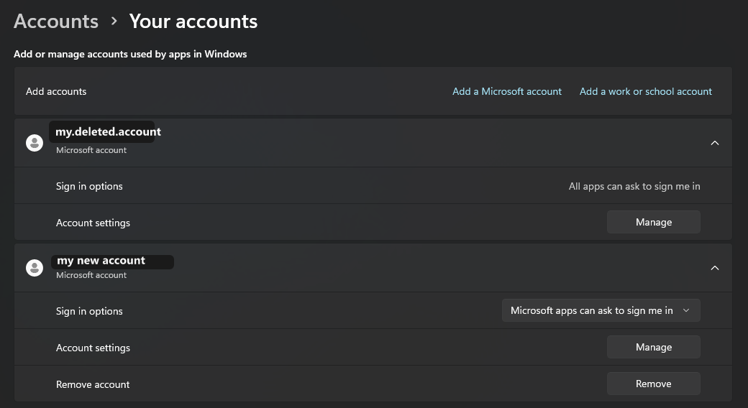Viewport: 748px width, 408px height.
Task: Click Sign in options under my new account
Action: pyautogui.click(x=89, y=311)
